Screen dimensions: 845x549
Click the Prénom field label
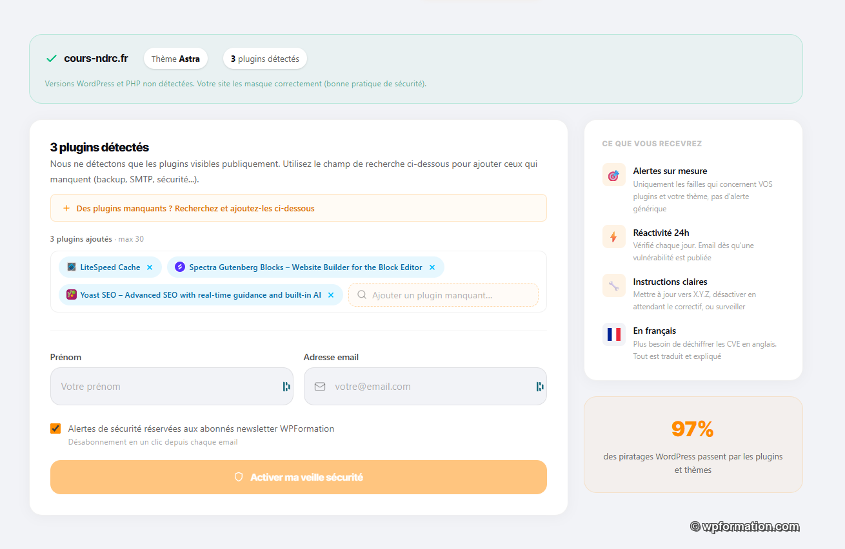click(x=66, y=357)
